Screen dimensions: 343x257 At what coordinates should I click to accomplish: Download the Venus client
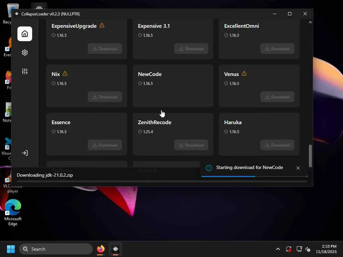(x=277, y=97)
